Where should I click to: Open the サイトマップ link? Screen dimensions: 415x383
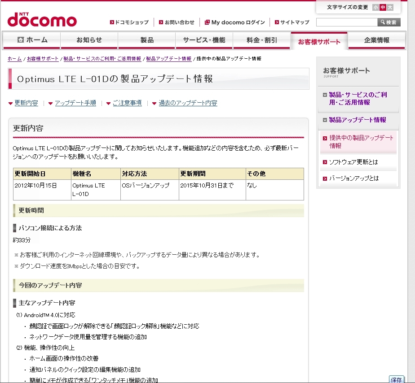click(x=295, y=22)
